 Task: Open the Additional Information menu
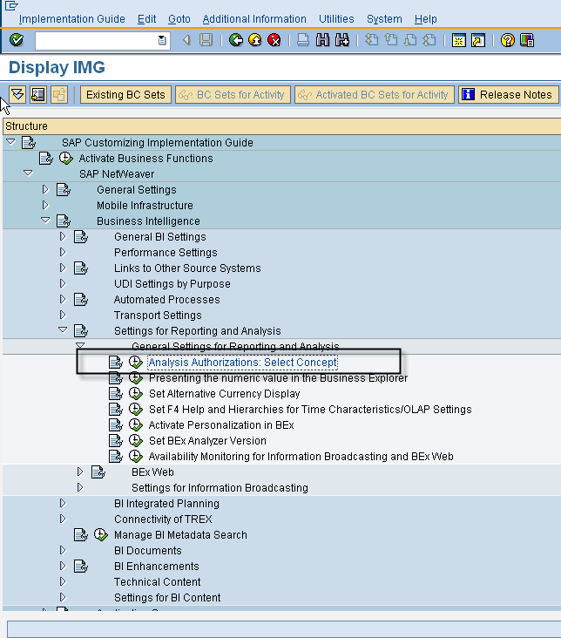[254, 19]
